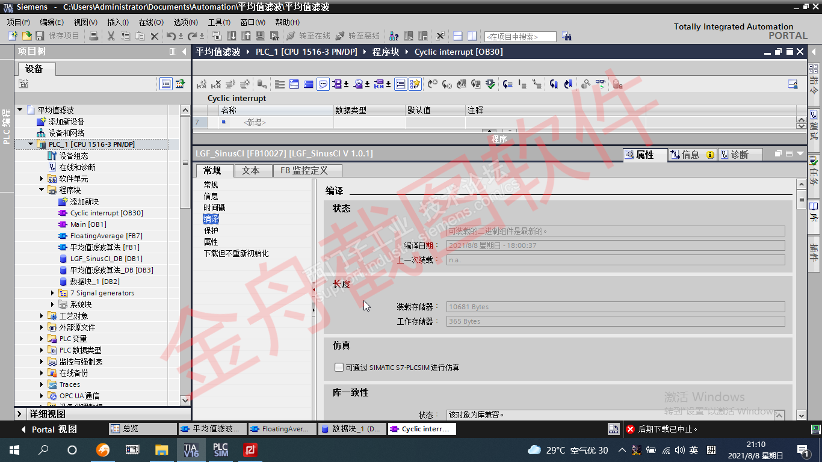Image resolution: width=822 pixels, height=462 pixels.
Task: Open the 编辑(E) menu
Action: coord(52,22)
